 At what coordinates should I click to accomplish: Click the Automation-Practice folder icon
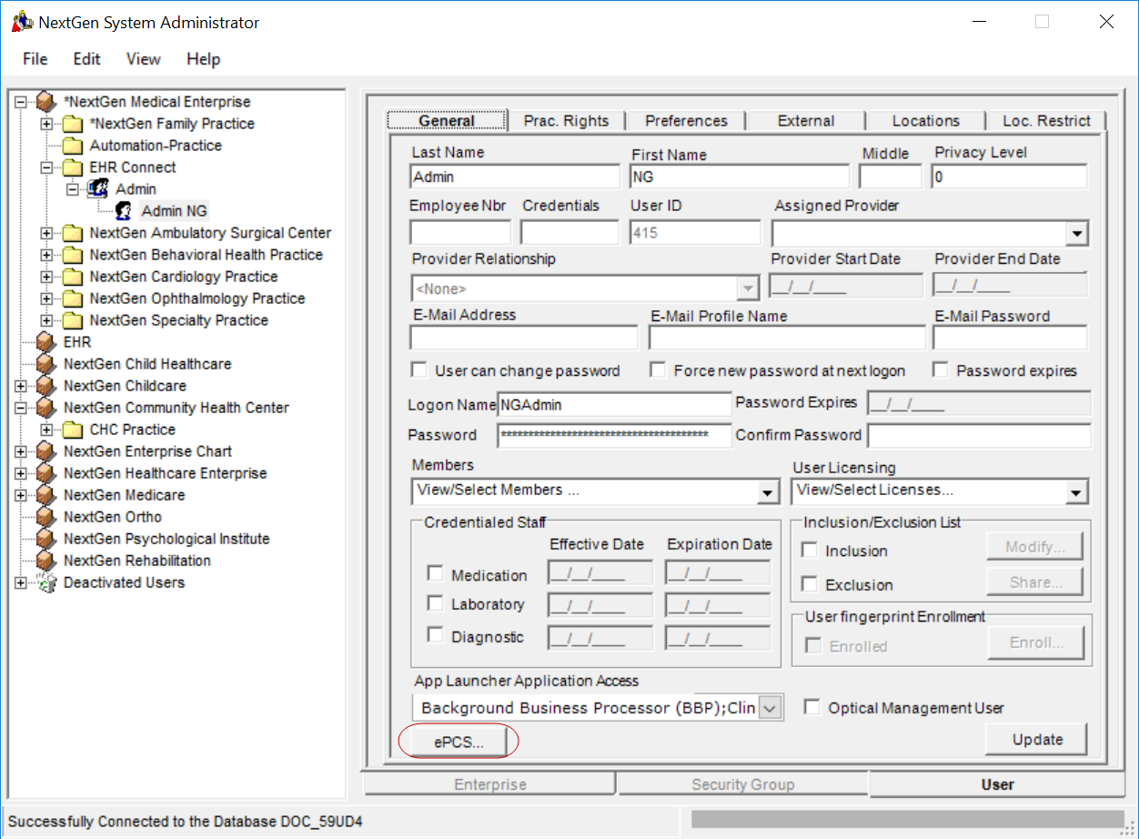pos(73,146)
